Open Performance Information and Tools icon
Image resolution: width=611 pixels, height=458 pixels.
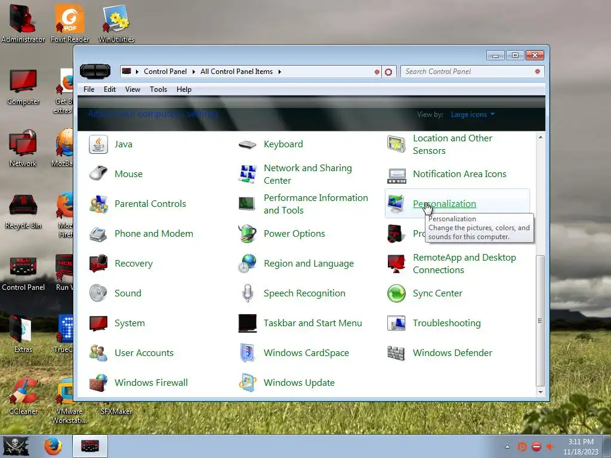pyautogui.click(x=248, y=204)
